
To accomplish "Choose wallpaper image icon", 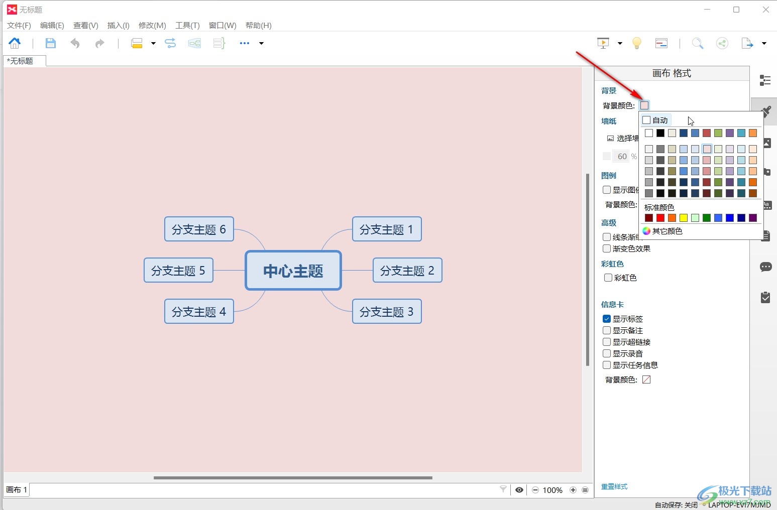I will click(x=610, y=138).
